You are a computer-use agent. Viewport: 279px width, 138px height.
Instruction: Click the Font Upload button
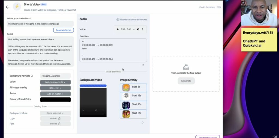pos(55,124)
